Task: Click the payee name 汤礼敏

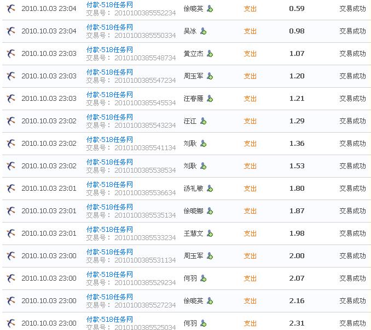Action: (x=193, y=189)
